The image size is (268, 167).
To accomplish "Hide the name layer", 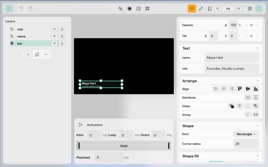I will (54, 36).
